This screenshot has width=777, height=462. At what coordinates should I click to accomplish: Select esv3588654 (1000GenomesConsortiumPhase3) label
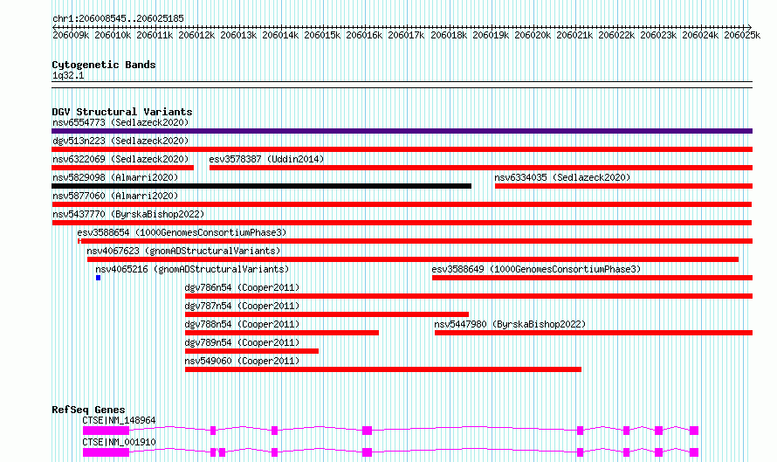click(x=182, y=232)
